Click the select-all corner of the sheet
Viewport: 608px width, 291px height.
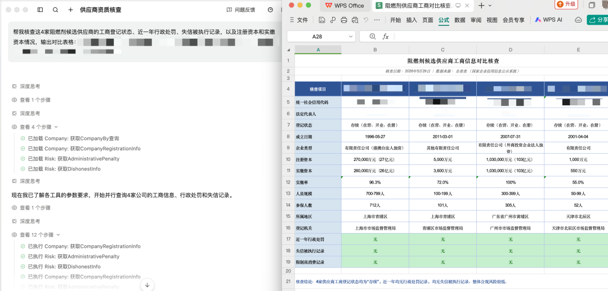click(288, 50)
